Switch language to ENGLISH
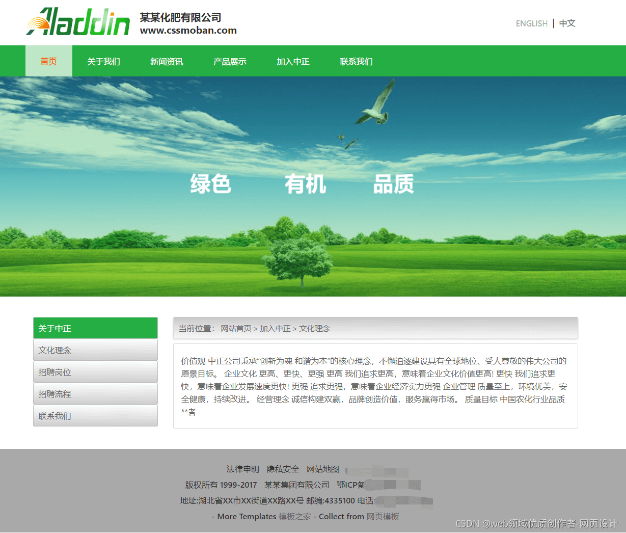Image resolution: width=626 pixels, height=533 pixels. tap(531, 23)
